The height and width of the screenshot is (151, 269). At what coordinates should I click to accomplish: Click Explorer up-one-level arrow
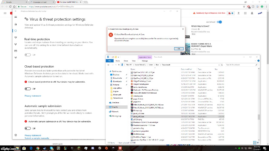119,65
